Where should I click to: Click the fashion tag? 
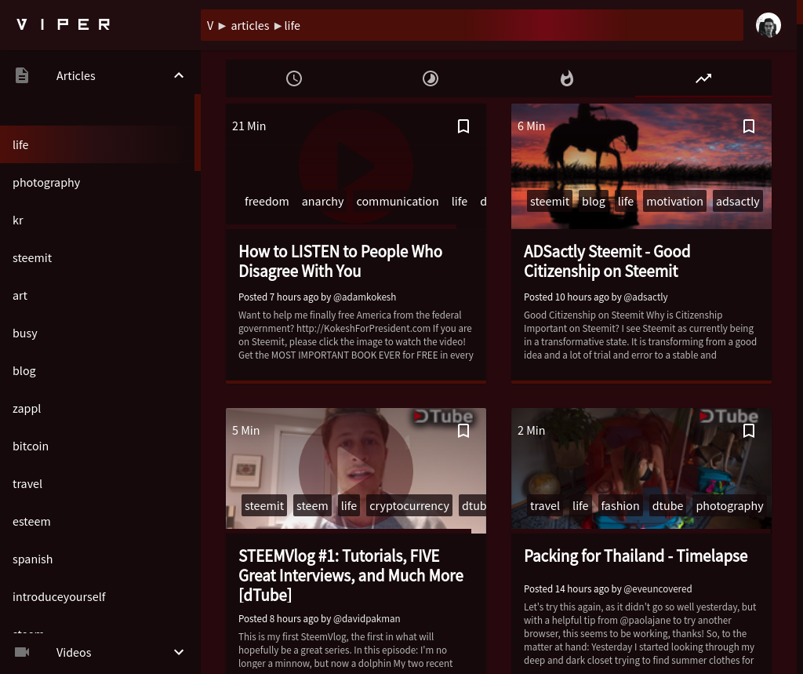pos(620,506)
